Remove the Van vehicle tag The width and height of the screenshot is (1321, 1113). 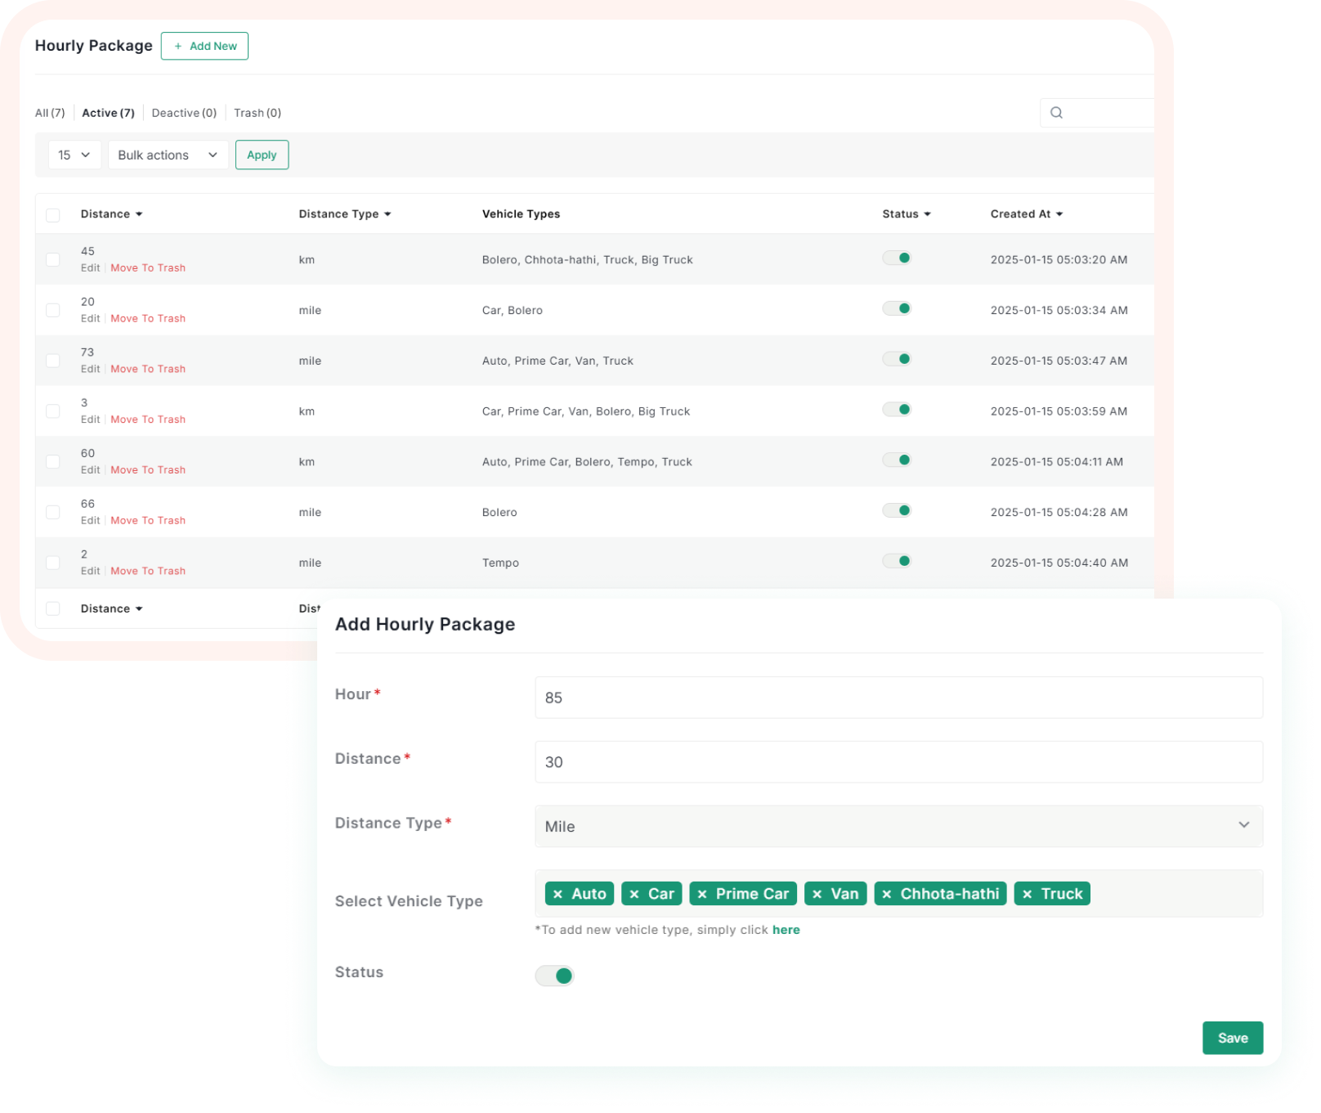(817, 894)
